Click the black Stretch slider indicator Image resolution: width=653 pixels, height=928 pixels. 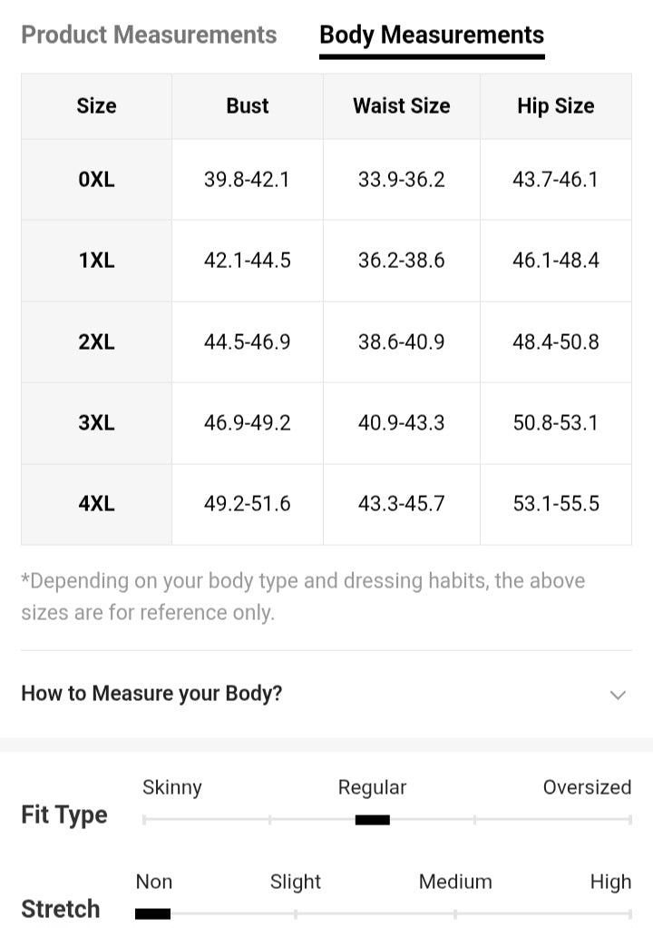152,913
